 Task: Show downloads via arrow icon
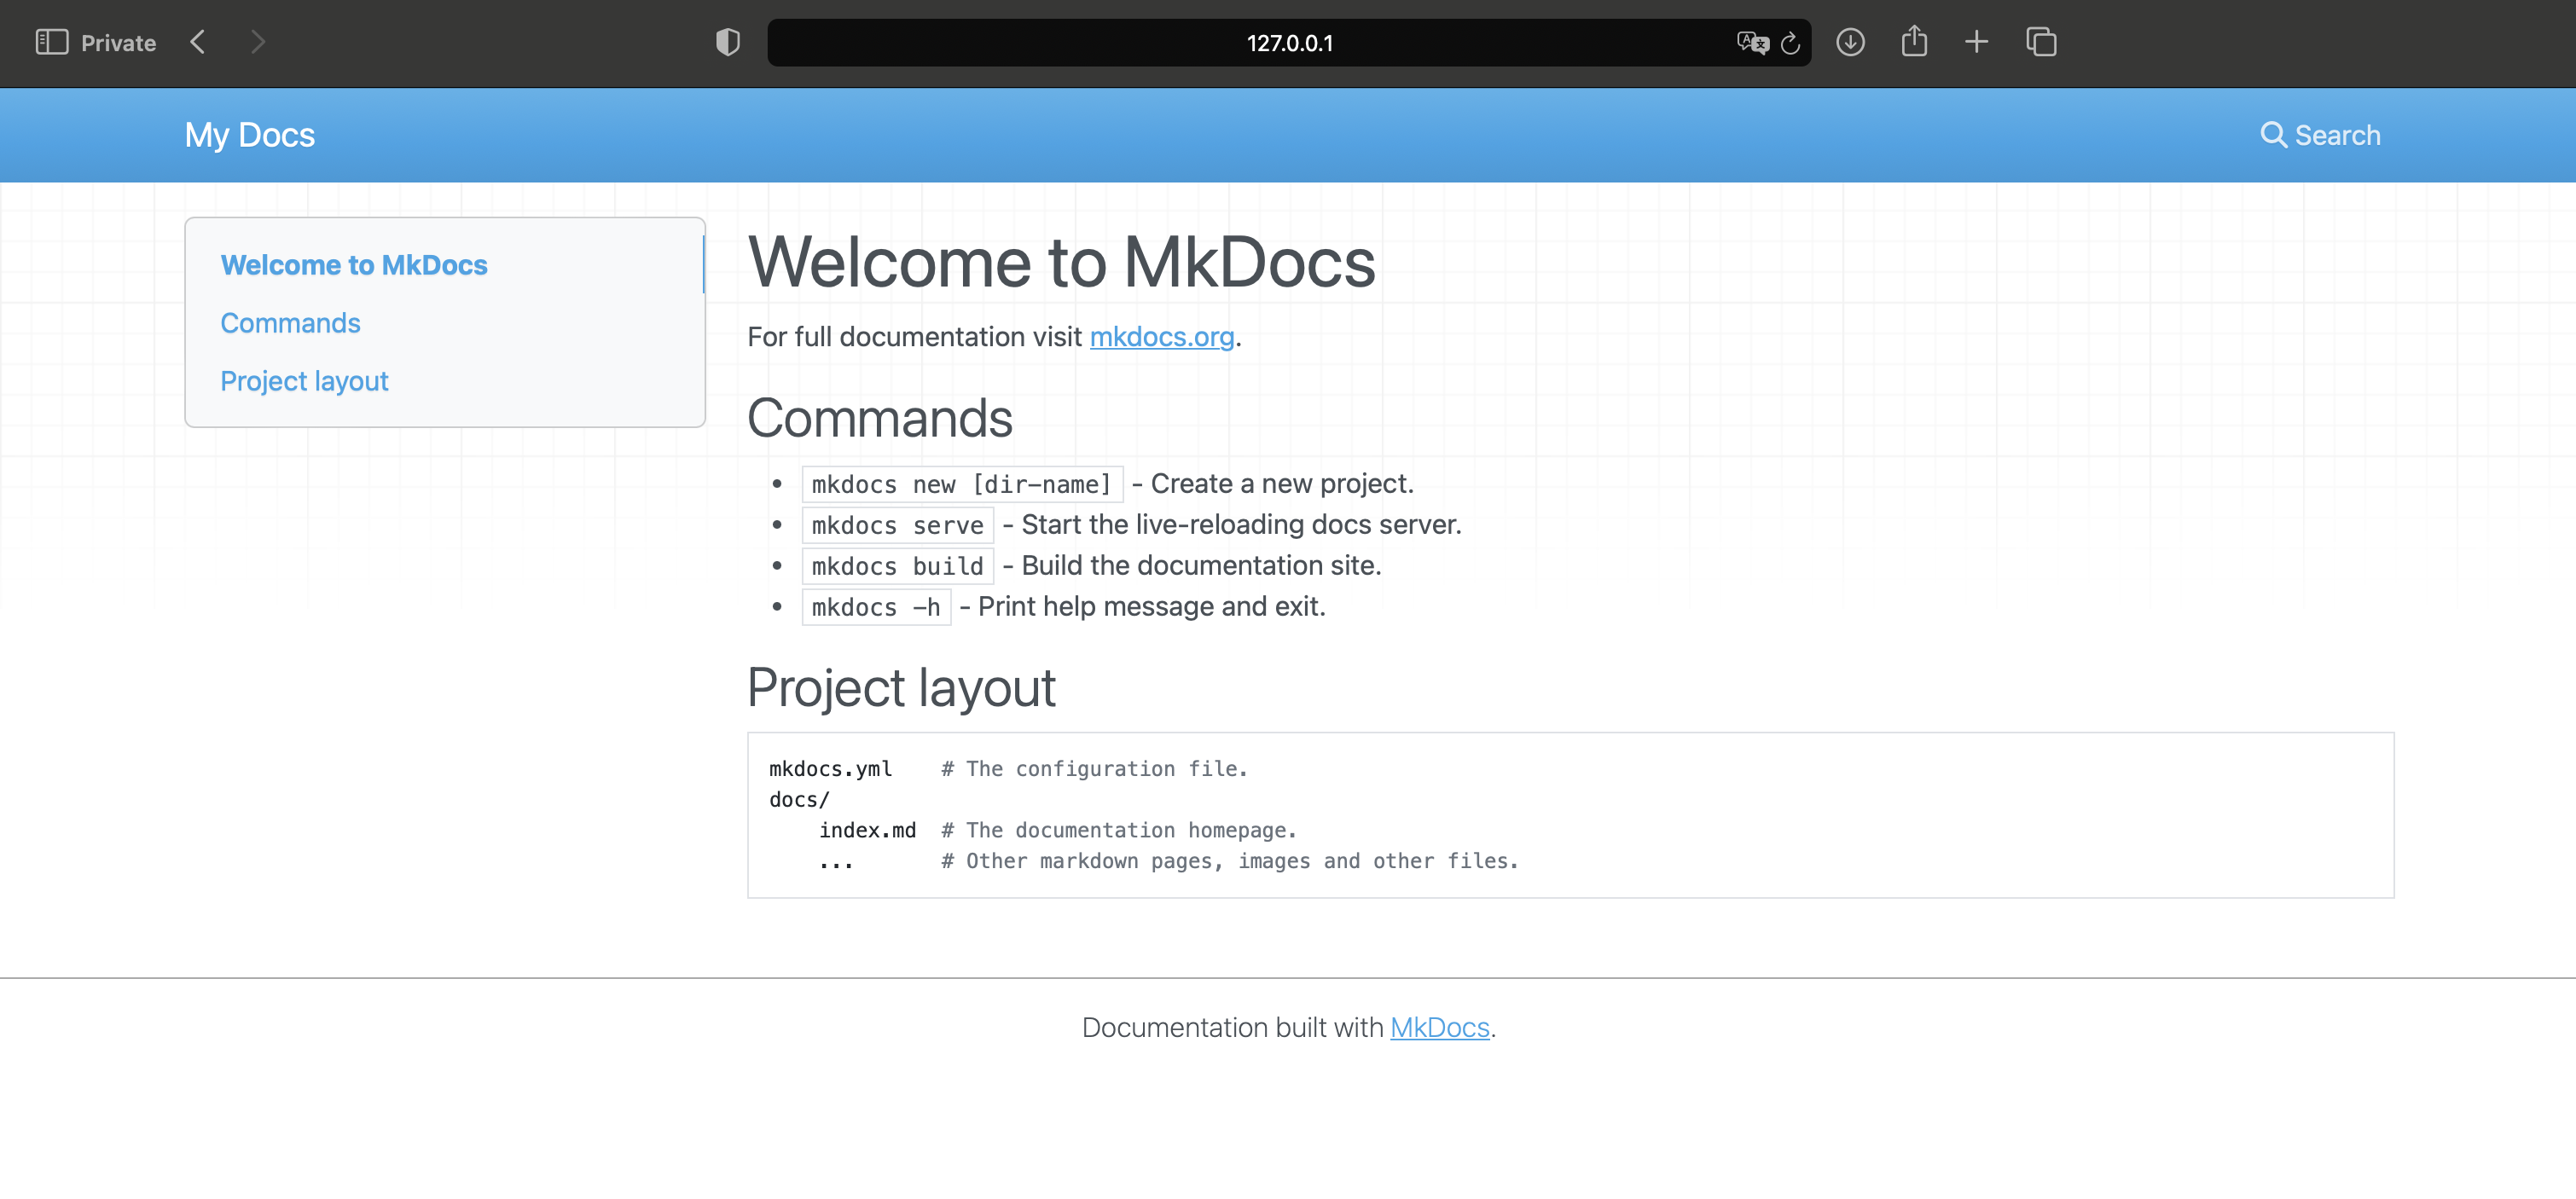coord(1851,42)
